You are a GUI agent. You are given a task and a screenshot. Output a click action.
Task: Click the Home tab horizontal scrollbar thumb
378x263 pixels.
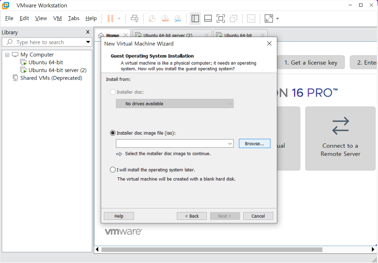212,249
